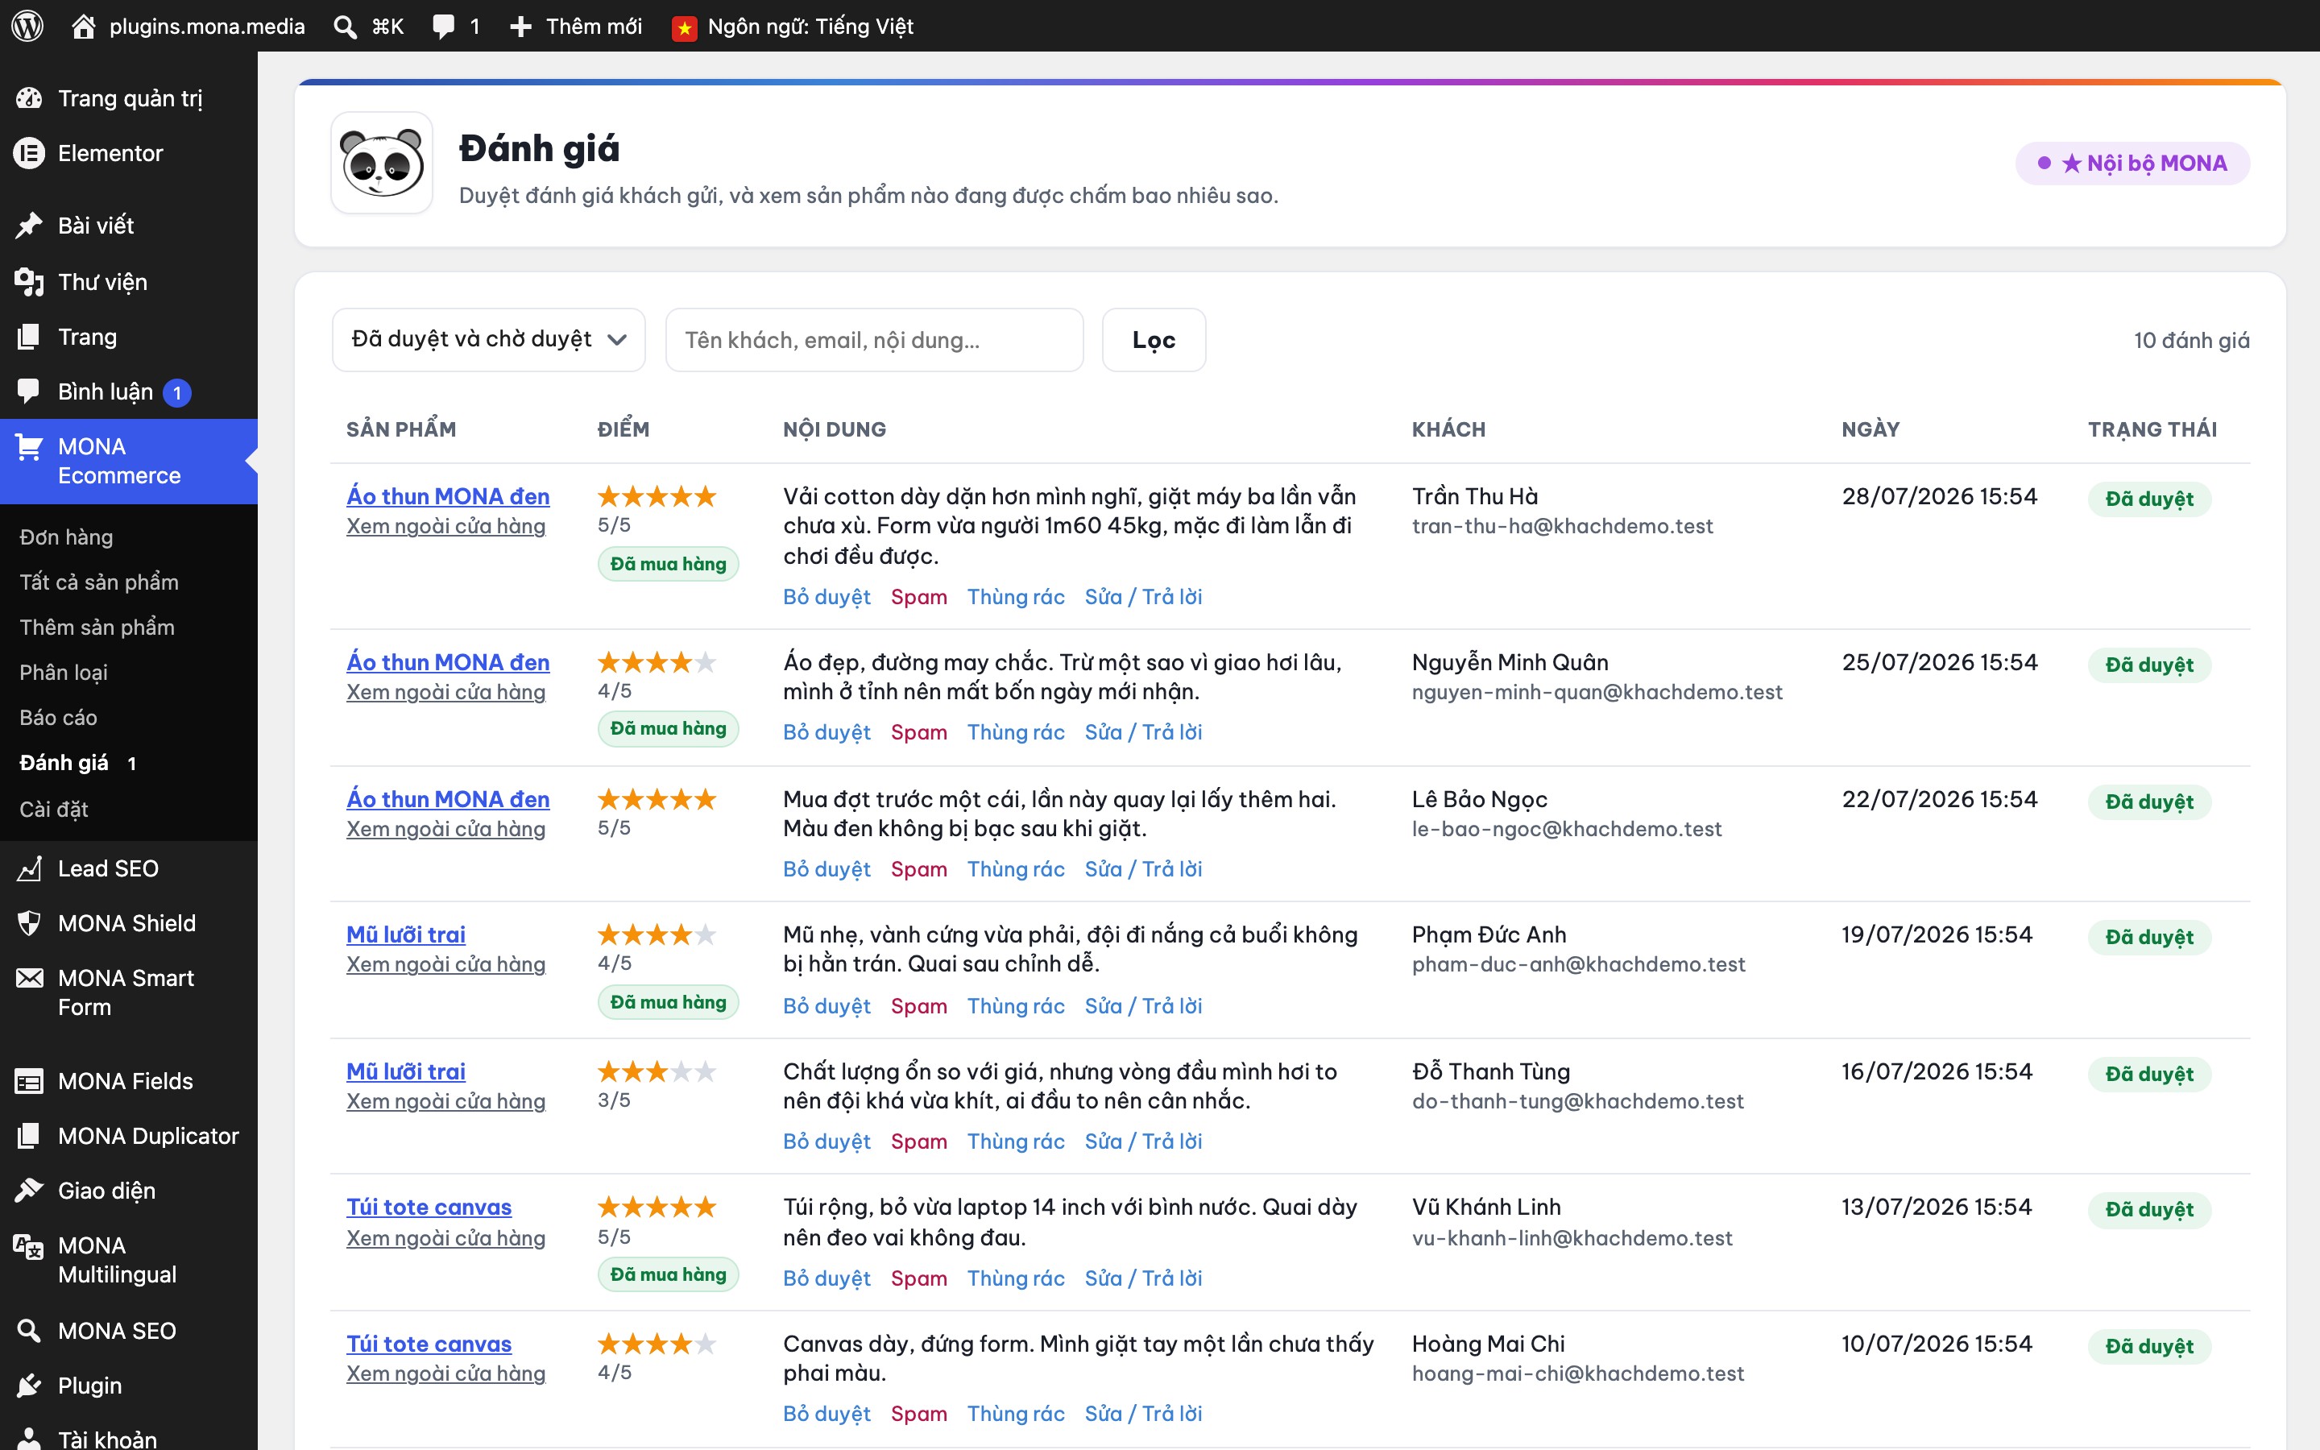Click the MONA Smart Form envelope icon

(29, 978)
